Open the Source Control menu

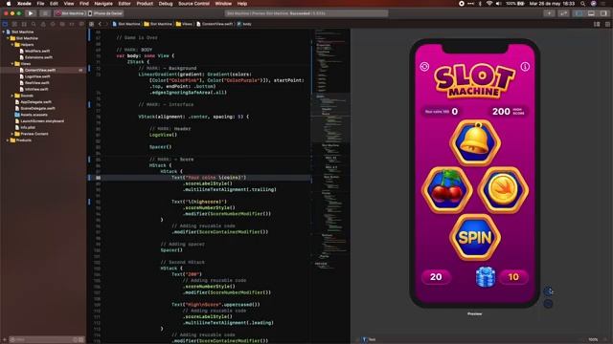[x=193, y=4]
